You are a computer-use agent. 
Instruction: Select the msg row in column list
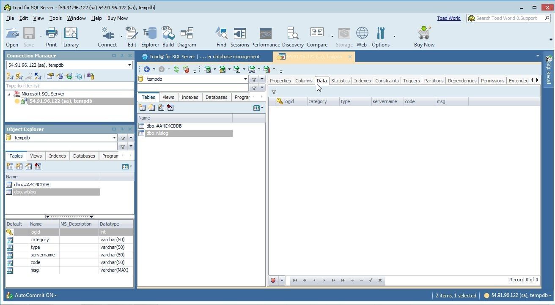[x=69, y=270]
